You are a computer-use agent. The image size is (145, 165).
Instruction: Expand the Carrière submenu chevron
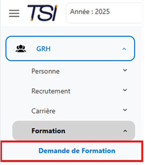point(125,110)
